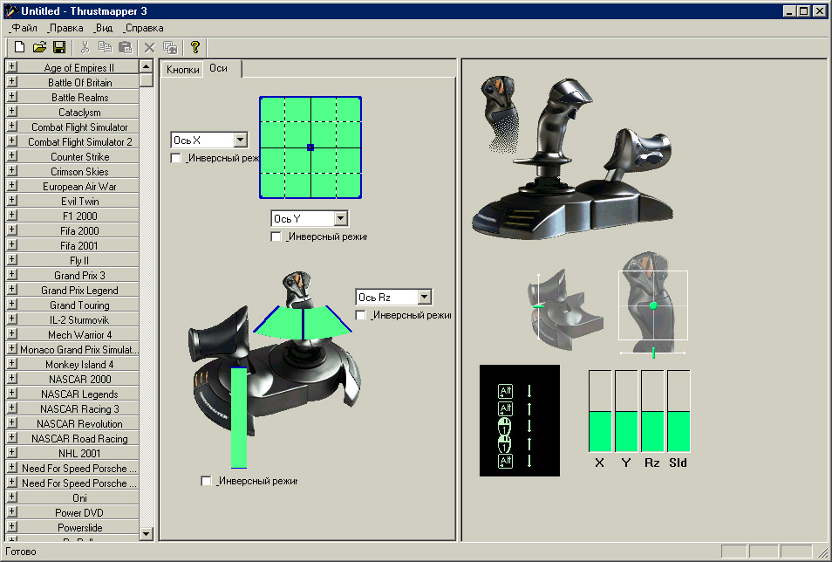Click the Paste clipboard toolbar icon

point(125,47)
